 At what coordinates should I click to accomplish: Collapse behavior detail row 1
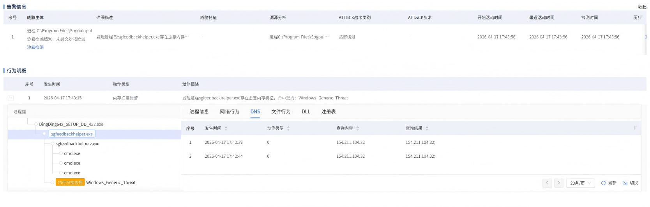coord(11,98)
